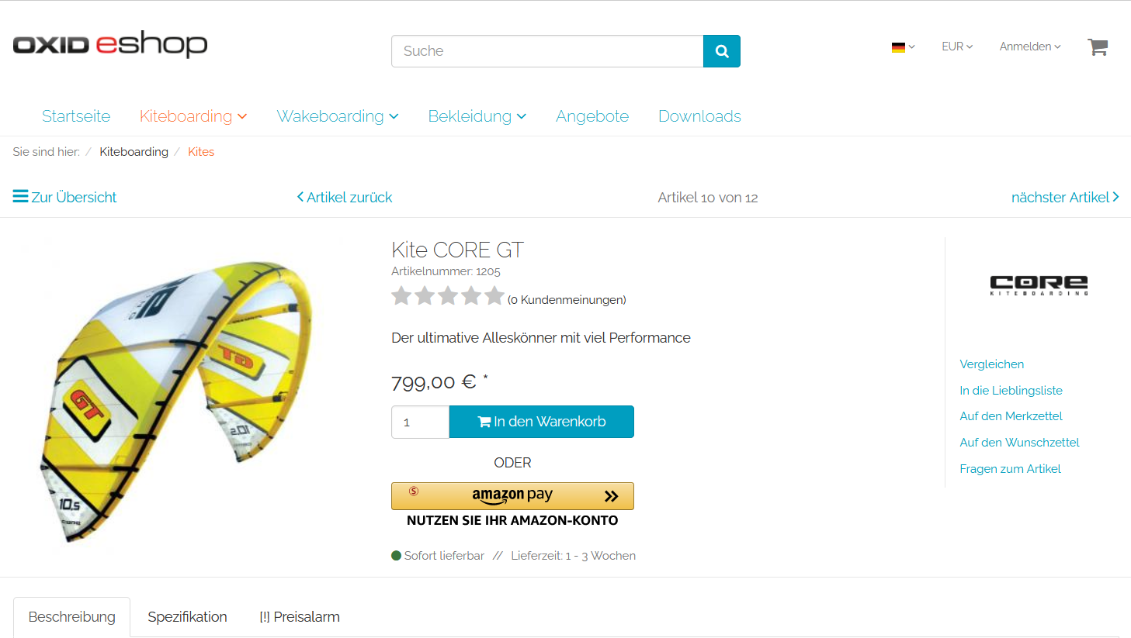
Task: Expand the Anmelden login dropdown
Action: point(1030,47)
